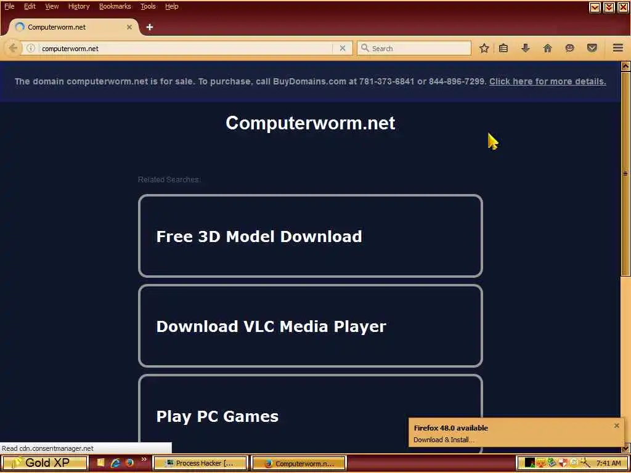Save page to Pocket icon
This screenshot has height=473, width=631.
click(592, 48)
